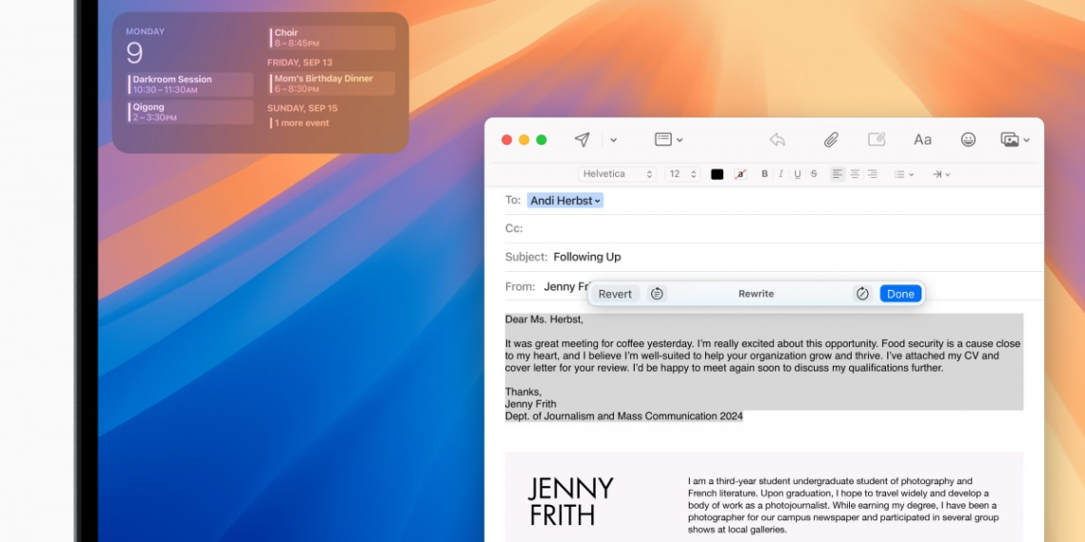Open the black text color swatch
The height and width of the screenshot is (542, 1085).
717,174
